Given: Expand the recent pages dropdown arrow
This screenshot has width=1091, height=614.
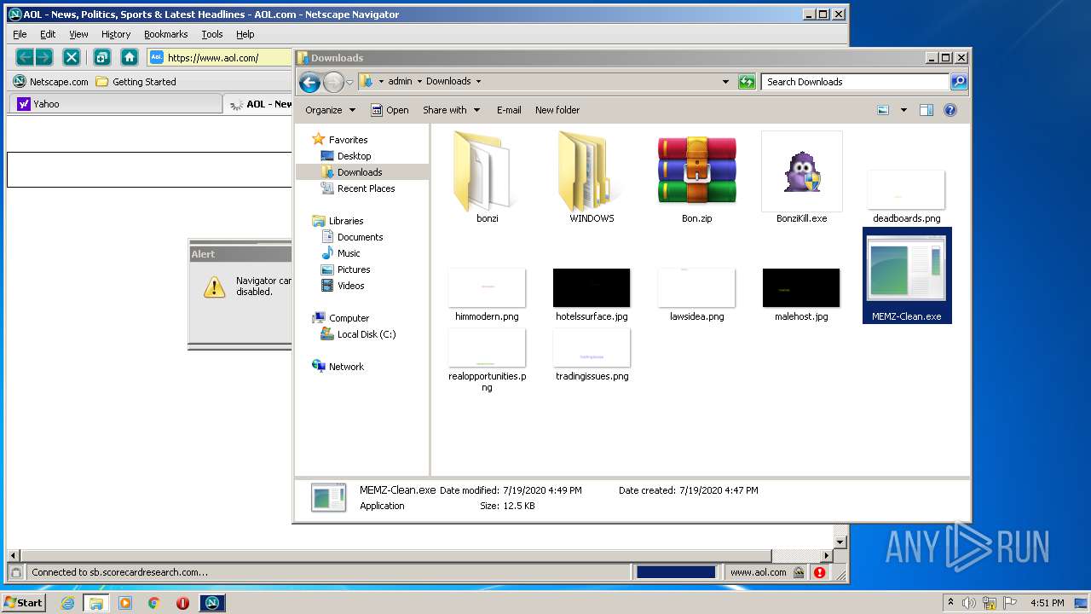Looking at the screenshot, I should tap(349, 82).
